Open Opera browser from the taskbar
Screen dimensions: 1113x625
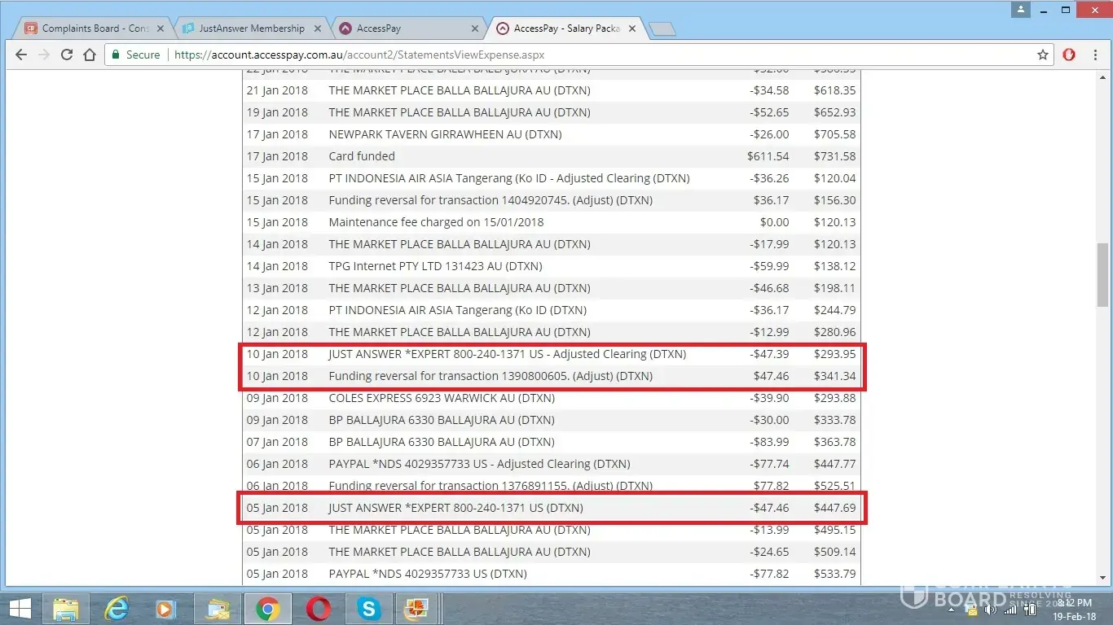click(318, 608)
